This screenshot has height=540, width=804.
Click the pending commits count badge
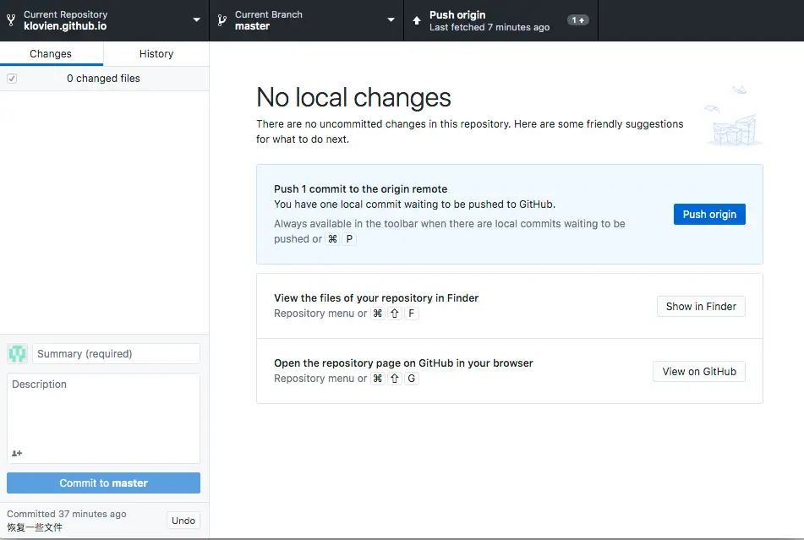[578, 20]
